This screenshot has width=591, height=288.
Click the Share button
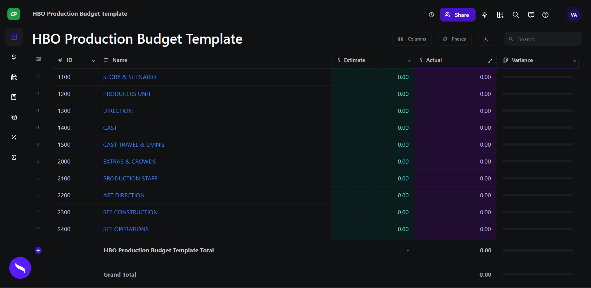tap(458, 14)
